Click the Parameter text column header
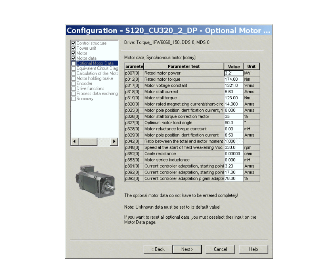322x259 pixels. click(184, 66)
